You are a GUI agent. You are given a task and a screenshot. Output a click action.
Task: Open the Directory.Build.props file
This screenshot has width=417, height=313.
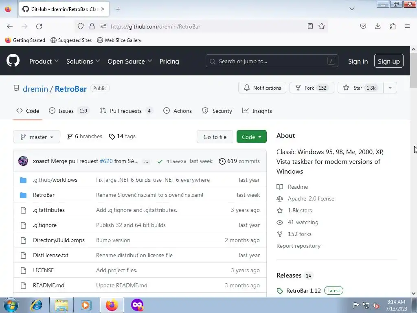tap(59, 240)
